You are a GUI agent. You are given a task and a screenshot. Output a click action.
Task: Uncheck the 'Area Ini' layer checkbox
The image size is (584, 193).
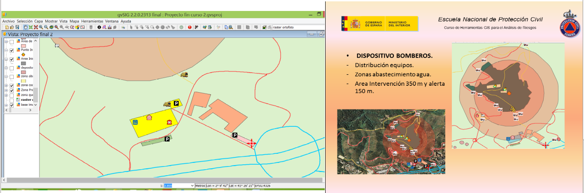coord(12,59)
